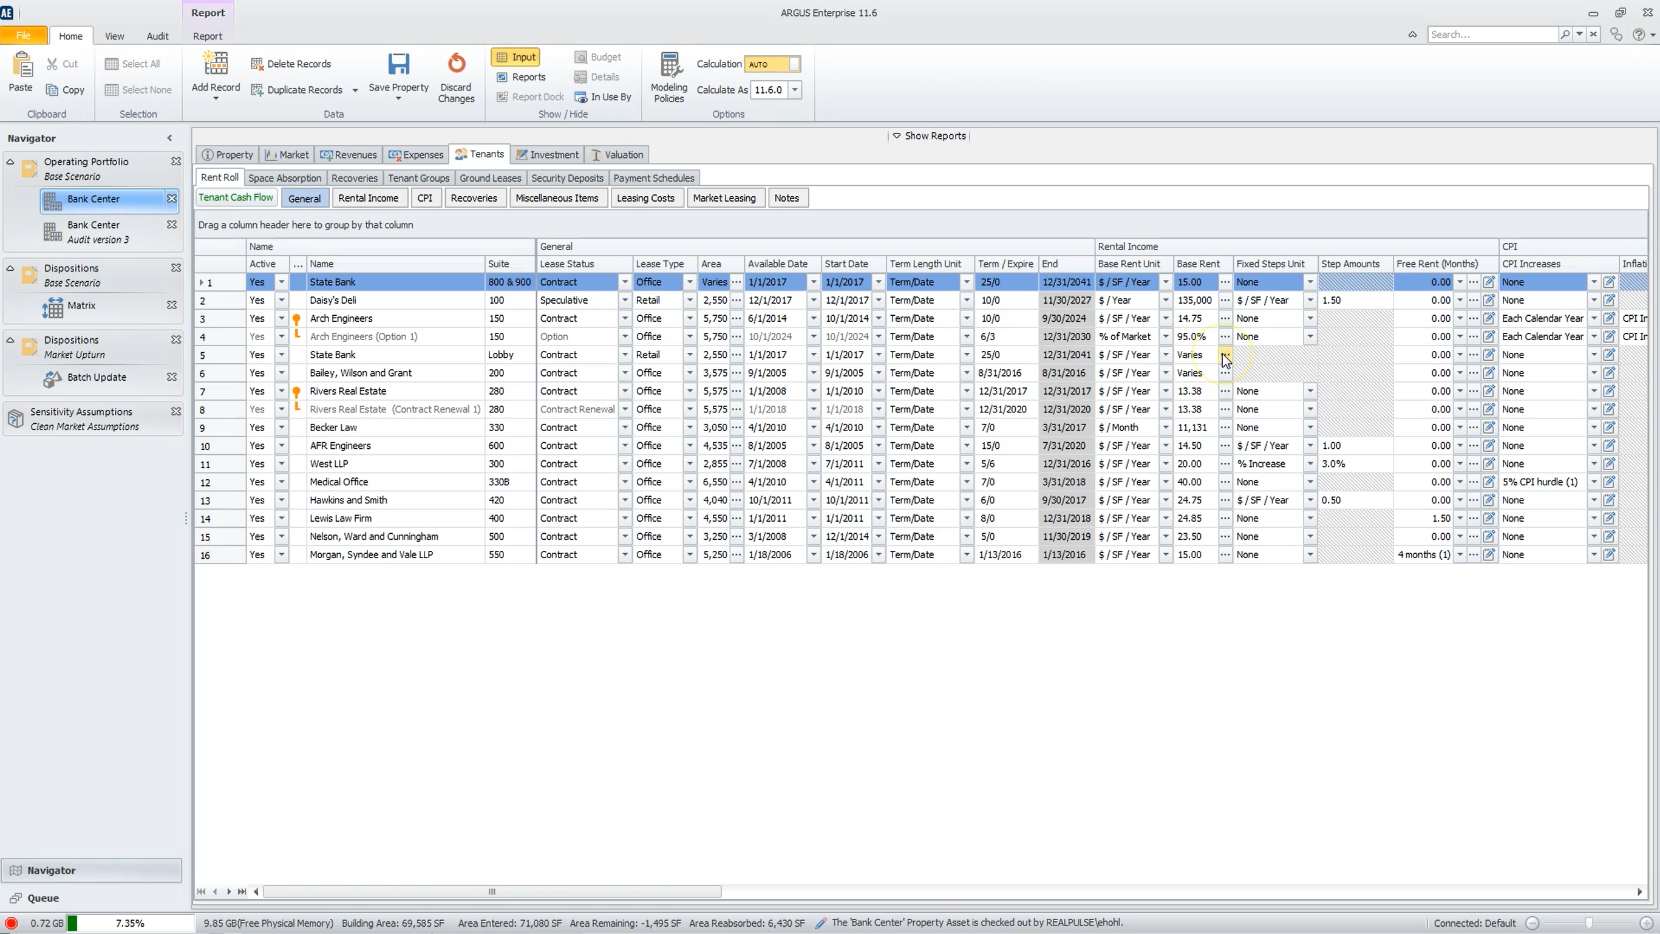Click the Duplicate Records icon
The width and height of the screenshot is (1660, 934).
tap(257, 90)
